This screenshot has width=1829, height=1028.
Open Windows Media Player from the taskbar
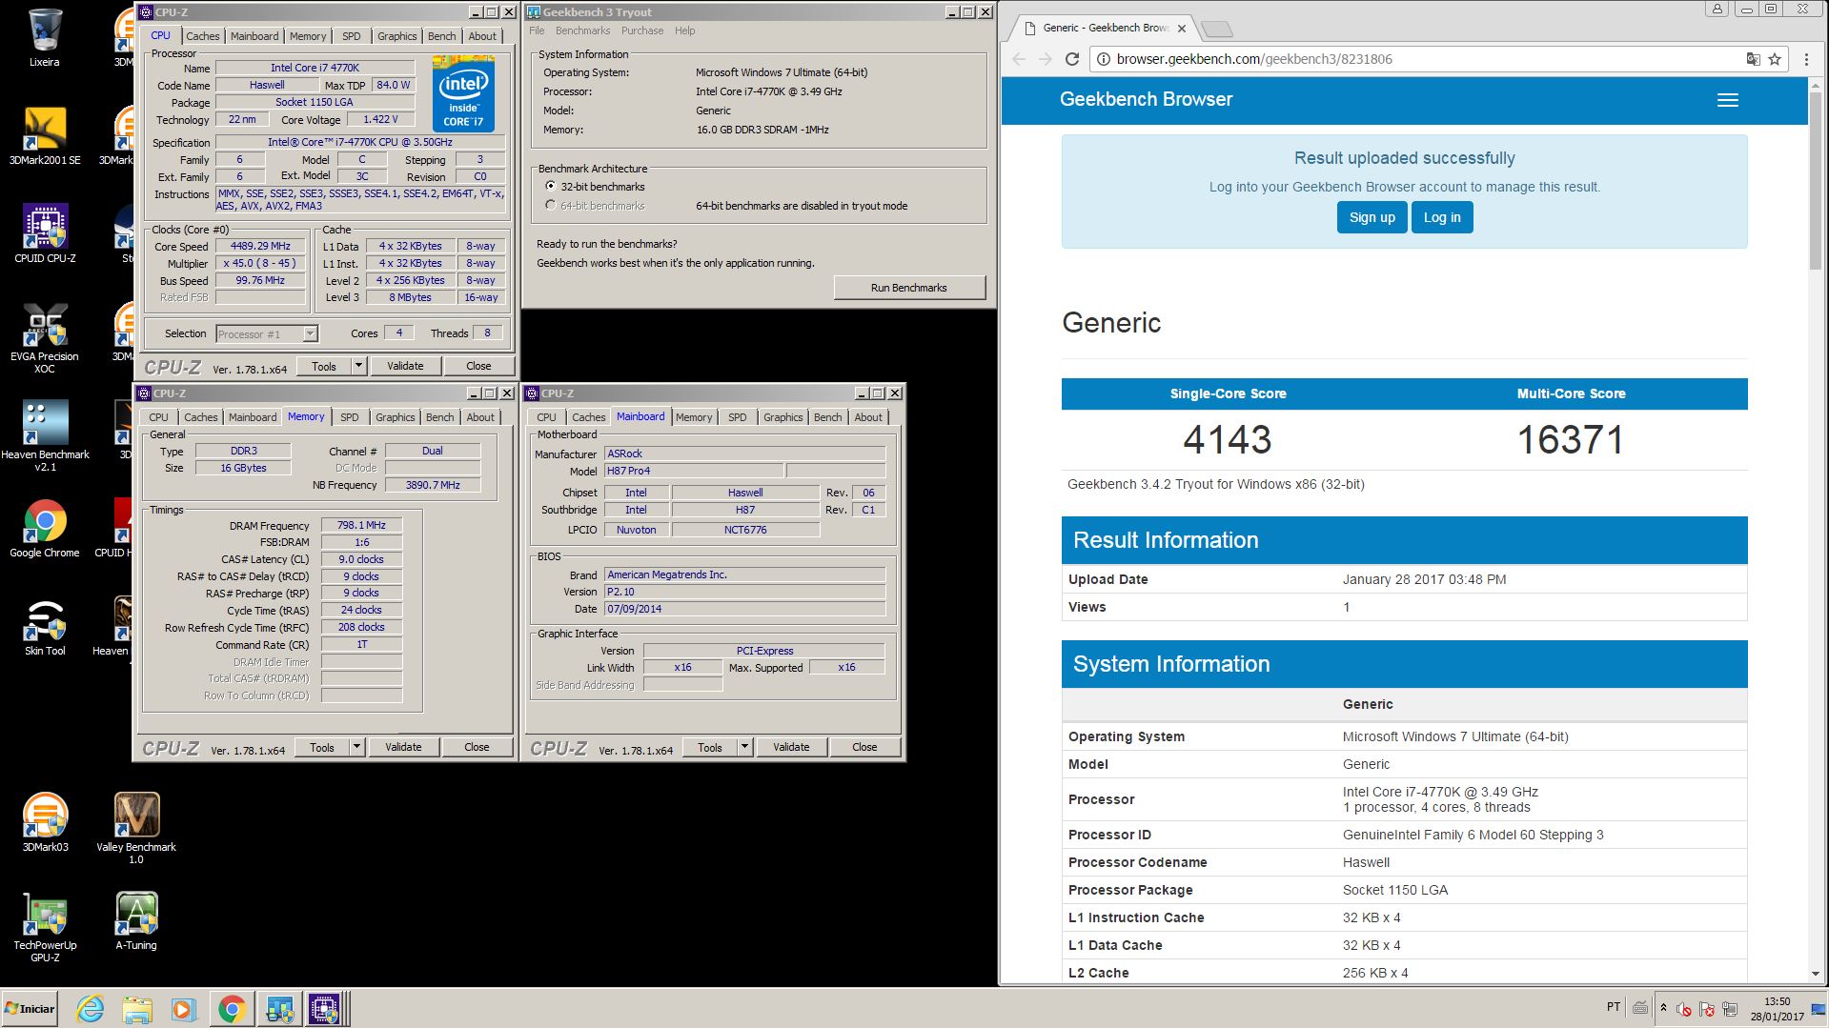(183, 1009)
